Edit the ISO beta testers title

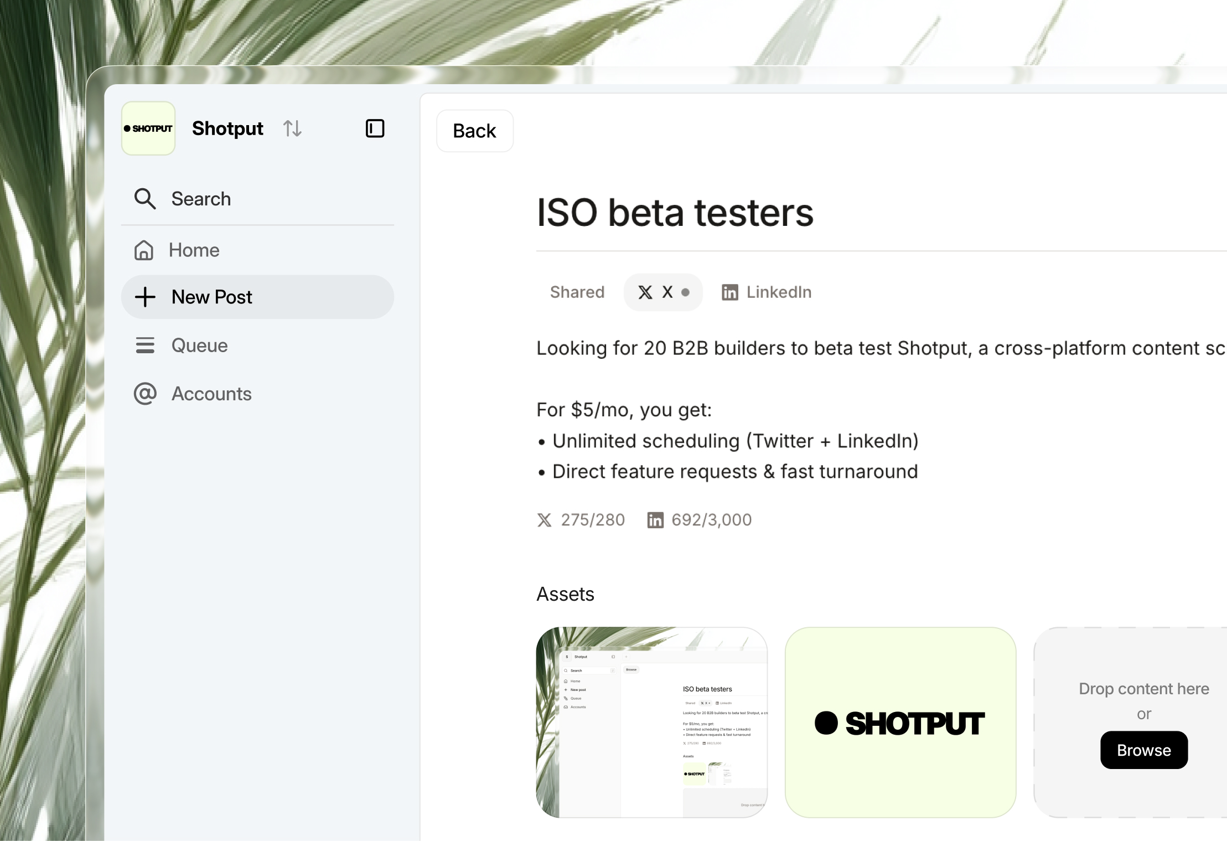675,213
